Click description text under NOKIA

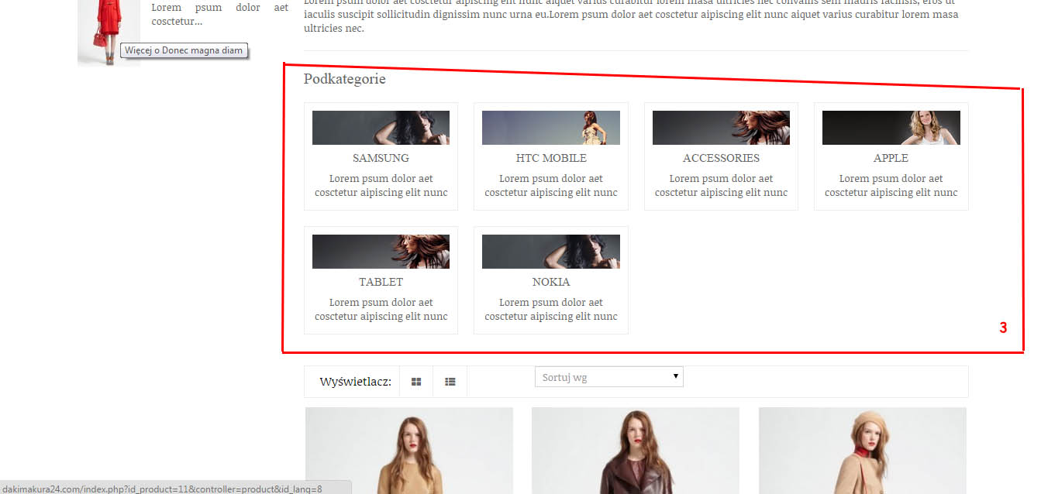coord(551,310)
